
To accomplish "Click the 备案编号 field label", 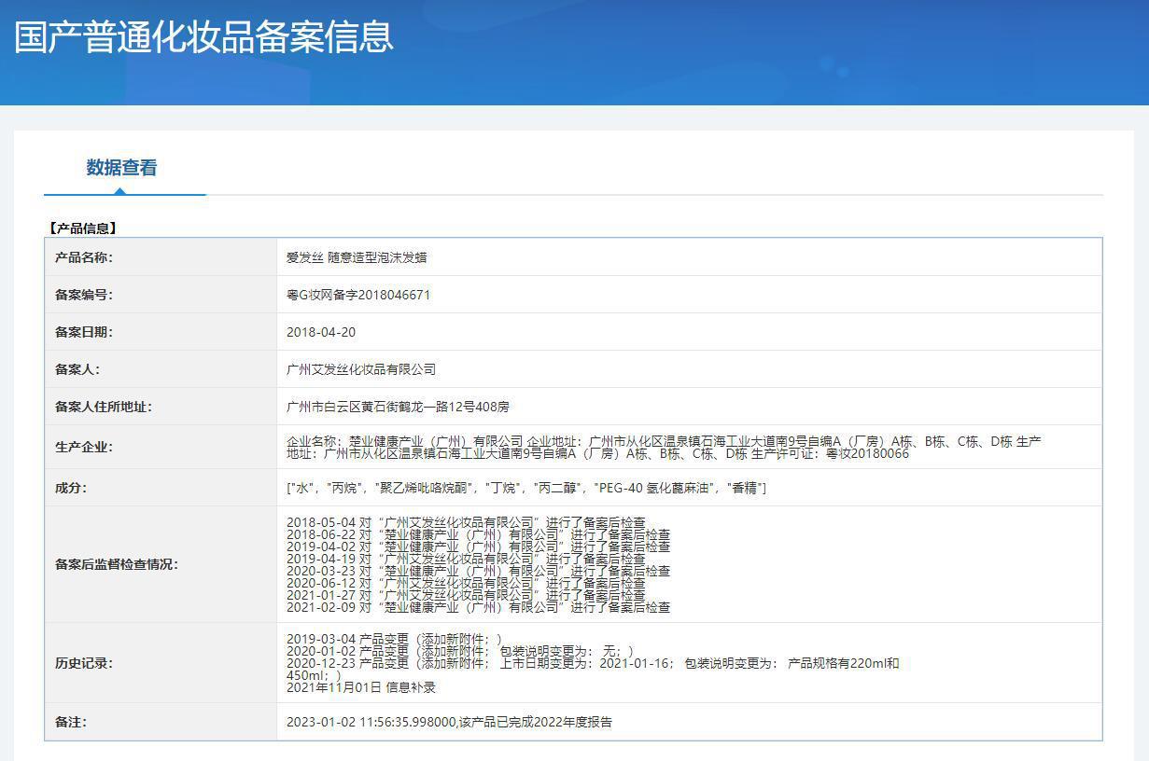I will click(x=83, y=295).
